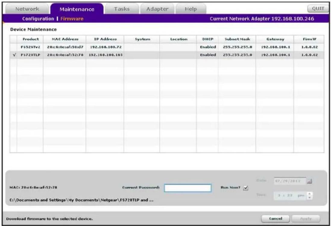Sort by the IP Address column header
Screen dimensions: 331x226
[x=105, y=39]
